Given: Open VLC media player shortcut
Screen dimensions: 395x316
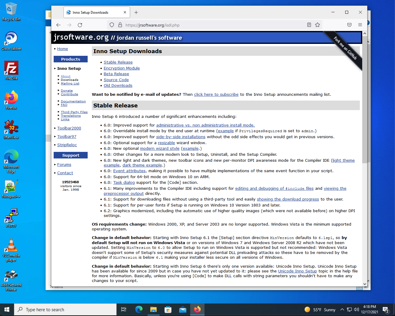Looking at the screenshot, I should (x=11, y=250).
